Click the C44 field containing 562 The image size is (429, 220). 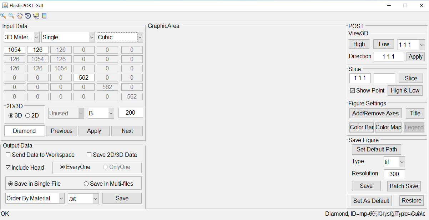coord(84,78)
